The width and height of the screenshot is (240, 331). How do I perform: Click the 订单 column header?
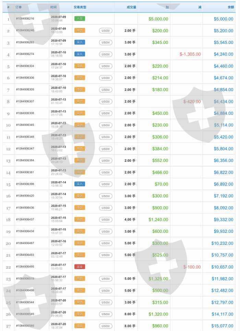tap(19, 7)
